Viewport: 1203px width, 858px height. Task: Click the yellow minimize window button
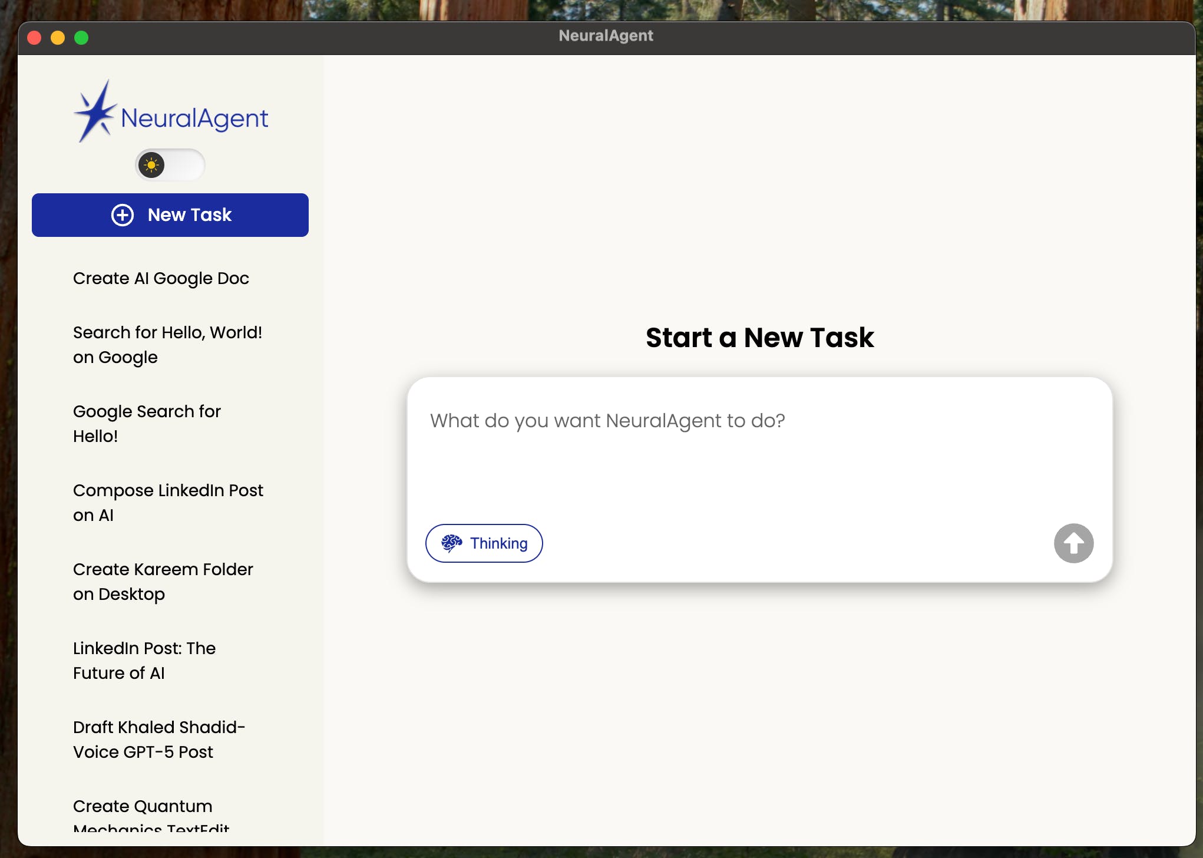pyautogui.click(x=58, y=38)
